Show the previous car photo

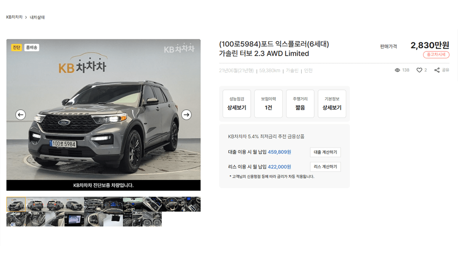pyautogui.click(x=21, y=114)
